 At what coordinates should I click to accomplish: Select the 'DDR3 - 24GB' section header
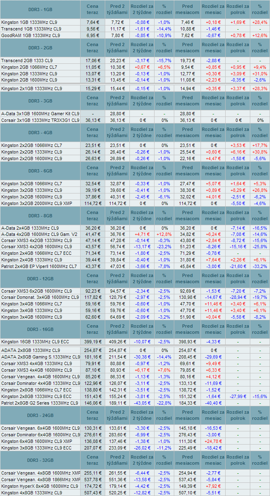40,415
